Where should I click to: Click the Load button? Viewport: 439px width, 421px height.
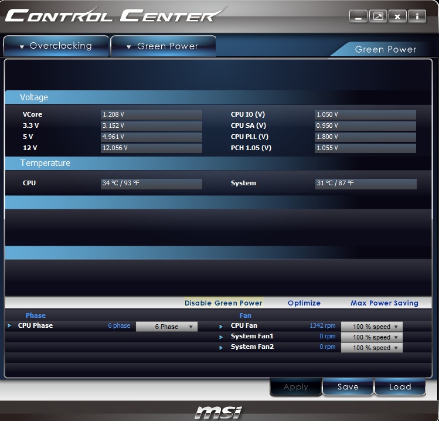(400, 387)
